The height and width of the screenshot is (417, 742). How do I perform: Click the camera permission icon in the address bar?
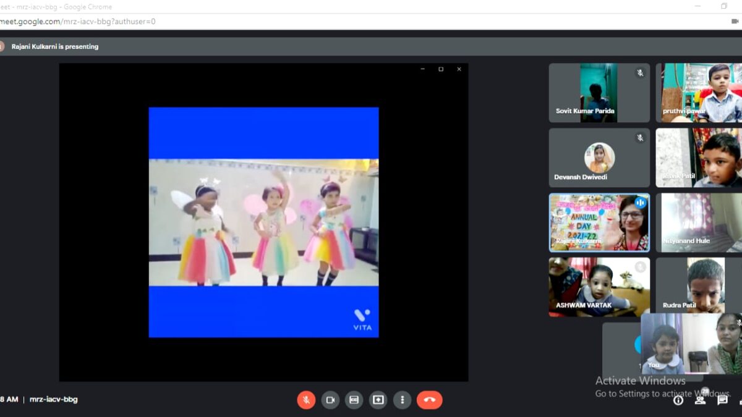(735, 21)
